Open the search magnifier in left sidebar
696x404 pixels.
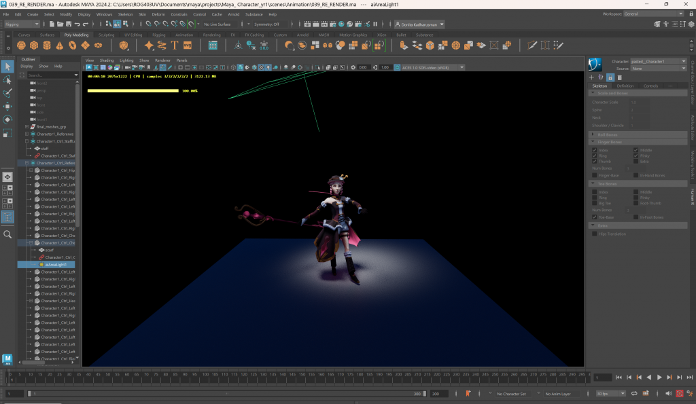tap(7, 234)
